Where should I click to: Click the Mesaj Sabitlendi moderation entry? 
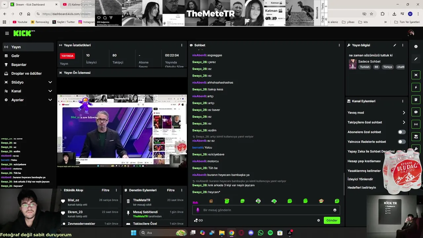tap(155, 214)
